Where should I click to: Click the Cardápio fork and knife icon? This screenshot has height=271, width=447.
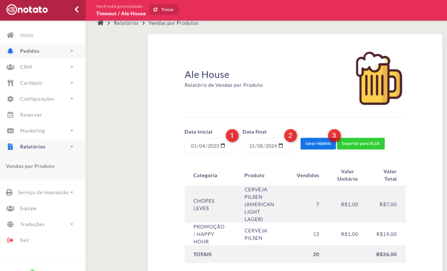click(10, 83)
